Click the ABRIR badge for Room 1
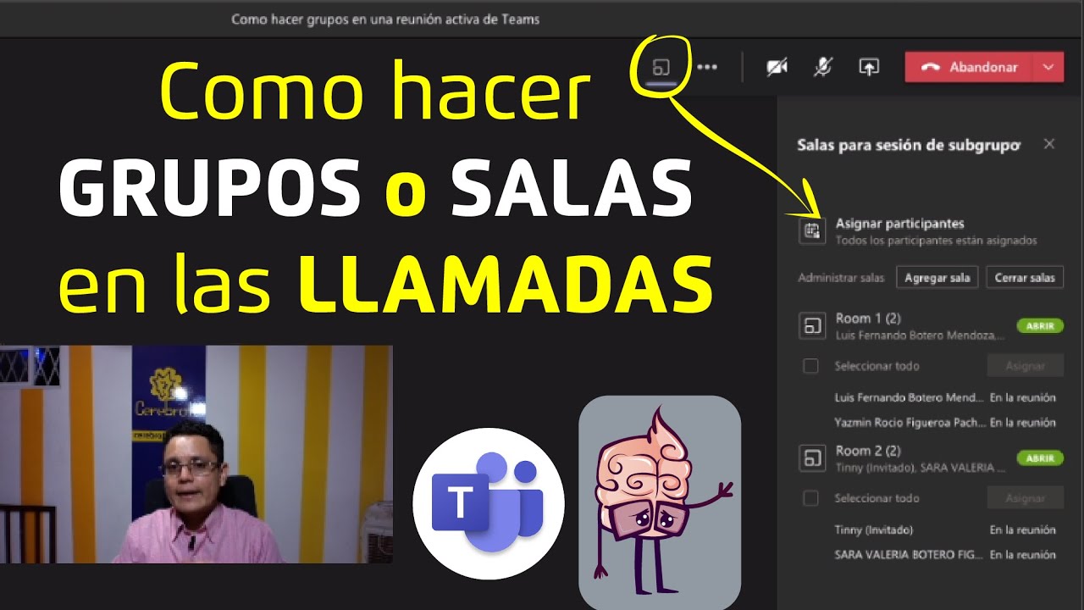 click(x=1040, y=326)
